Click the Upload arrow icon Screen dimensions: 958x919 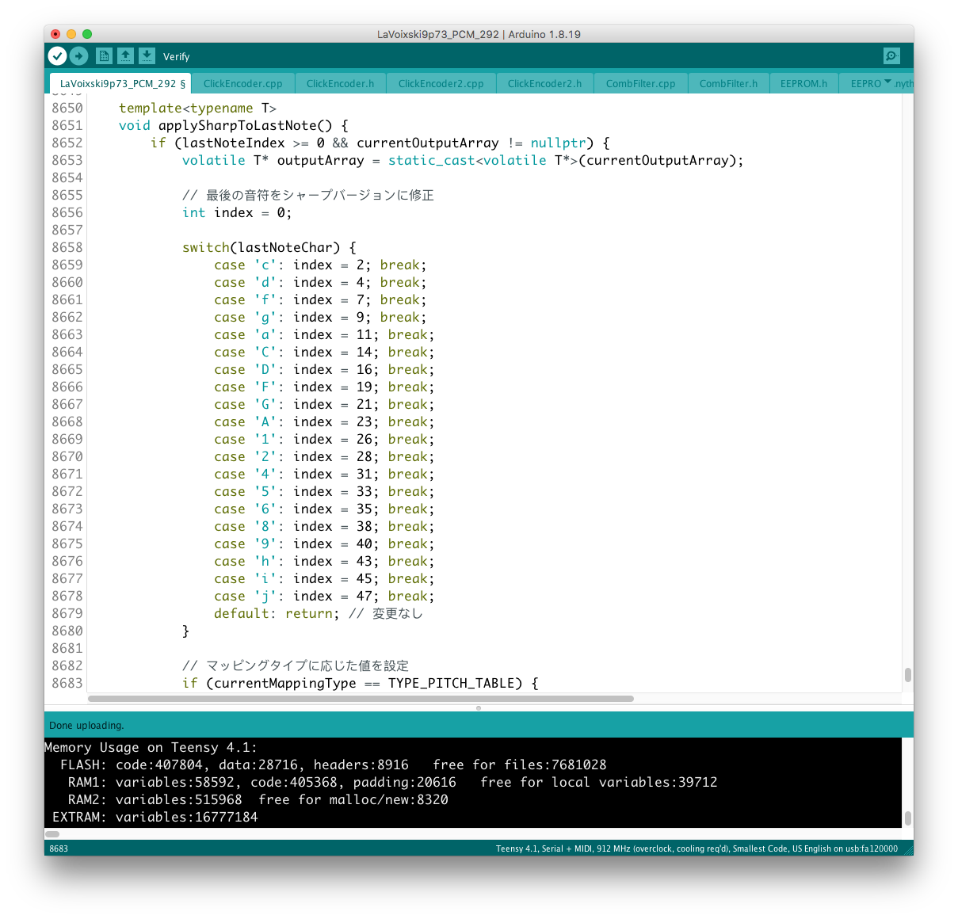pyautogui.click(x=78, y=55)
